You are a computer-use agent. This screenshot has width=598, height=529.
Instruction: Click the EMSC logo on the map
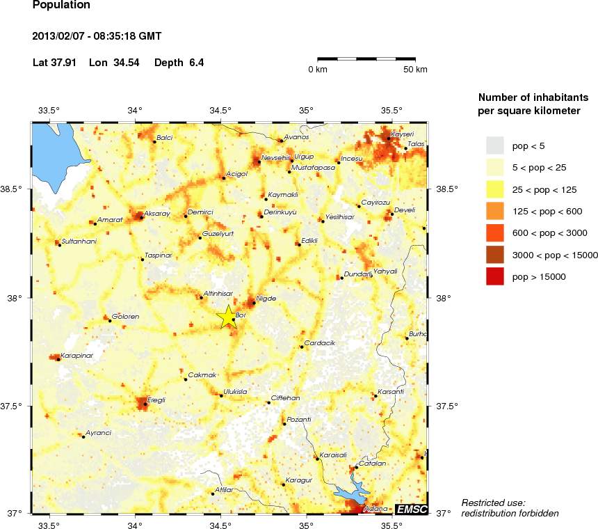pyautogui.click(x=411, y=508)
